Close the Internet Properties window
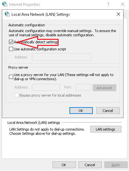Screen dimensions: 129x171 pos(123,4)
